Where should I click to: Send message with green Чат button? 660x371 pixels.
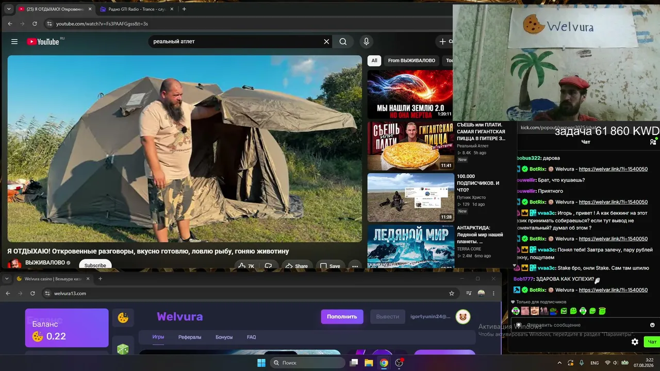point(652,342)
